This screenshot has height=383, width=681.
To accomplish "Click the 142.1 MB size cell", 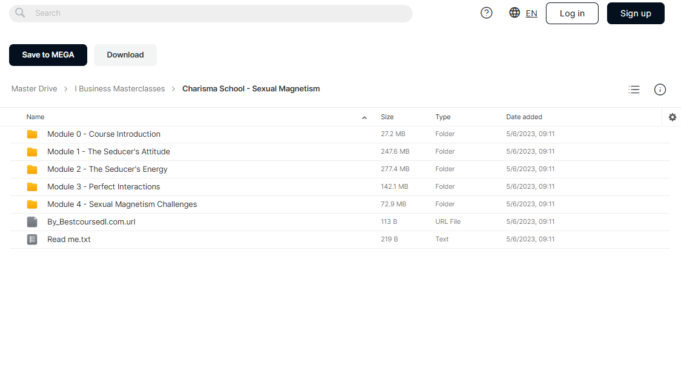I will (x=394, y=186).
